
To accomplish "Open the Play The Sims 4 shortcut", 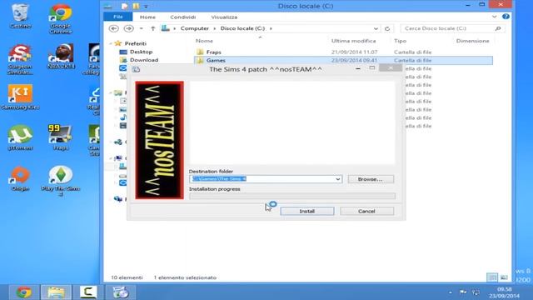I will [x=61, y=181].
